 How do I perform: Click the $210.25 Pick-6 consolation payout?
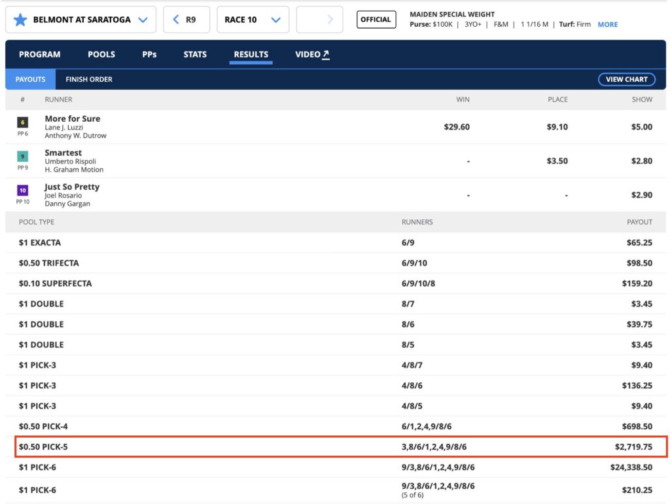(x=637, y=490)
